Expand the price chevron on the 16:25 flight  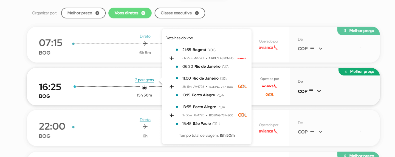point(319,91)
